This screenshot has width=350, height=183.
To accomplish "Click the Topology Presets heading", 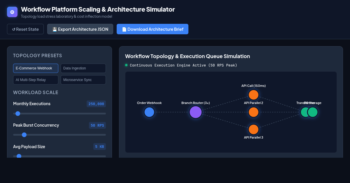I will click(38, 55).
